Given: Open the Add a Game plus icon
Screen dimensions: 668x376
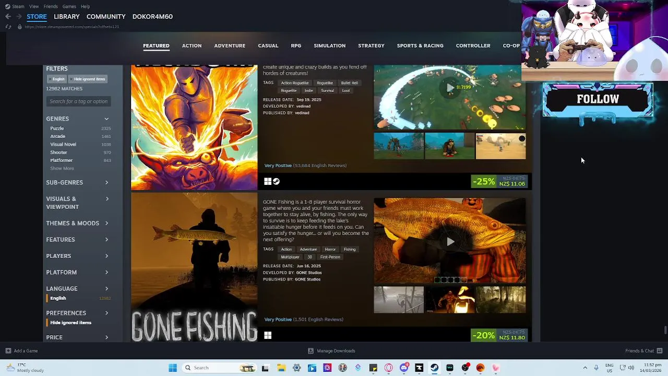Looking at the screenshot, I should 8,351.
